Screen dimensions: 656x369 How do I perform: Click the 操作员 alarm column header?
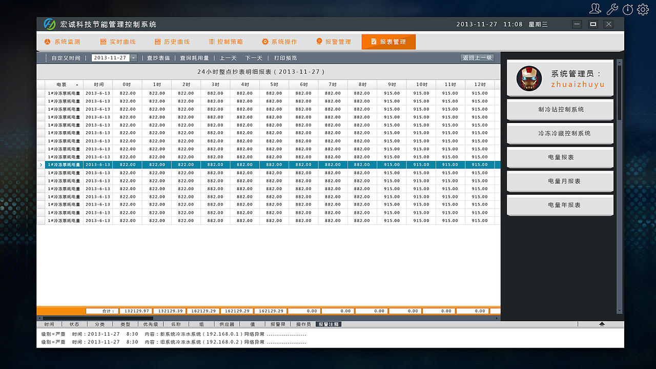[x=303, y=324]
